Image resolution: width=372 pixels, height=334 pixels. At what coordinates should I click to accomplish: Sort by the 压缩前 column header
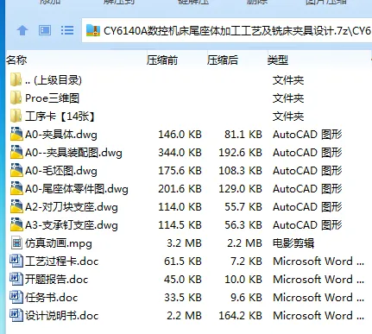(x=162, y=60)
